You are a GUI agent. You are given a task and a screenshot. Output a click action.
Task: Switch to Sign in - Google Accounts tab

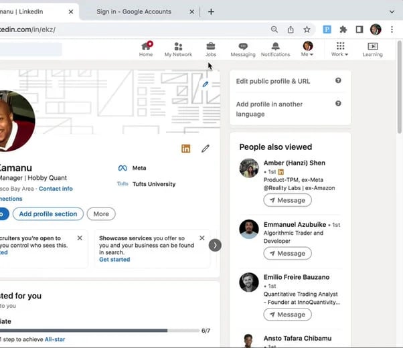click(x=134, y=11)
